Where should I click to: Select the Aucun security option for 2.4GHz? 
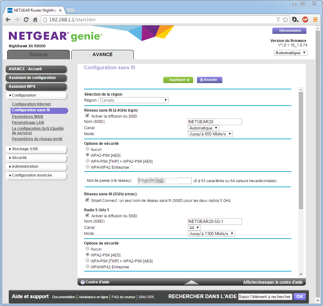click(x=88, y=150)
